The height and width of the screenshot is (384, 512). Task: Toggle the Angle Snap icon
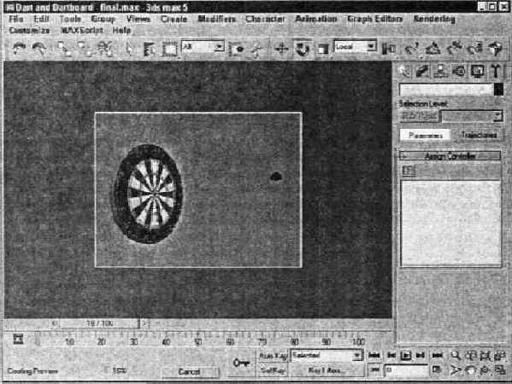pos(433,49)
